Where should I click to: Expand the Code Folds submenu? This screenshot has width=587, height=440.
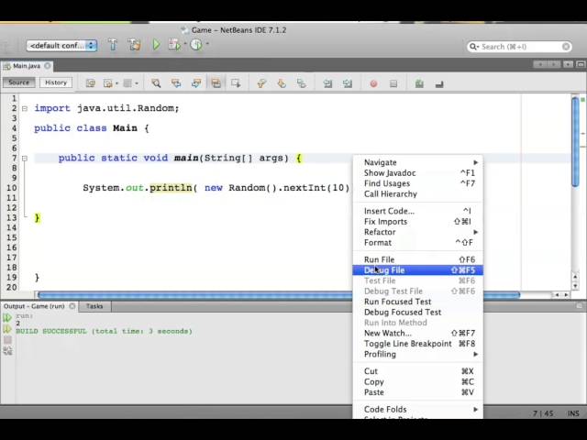coord(418,410)
